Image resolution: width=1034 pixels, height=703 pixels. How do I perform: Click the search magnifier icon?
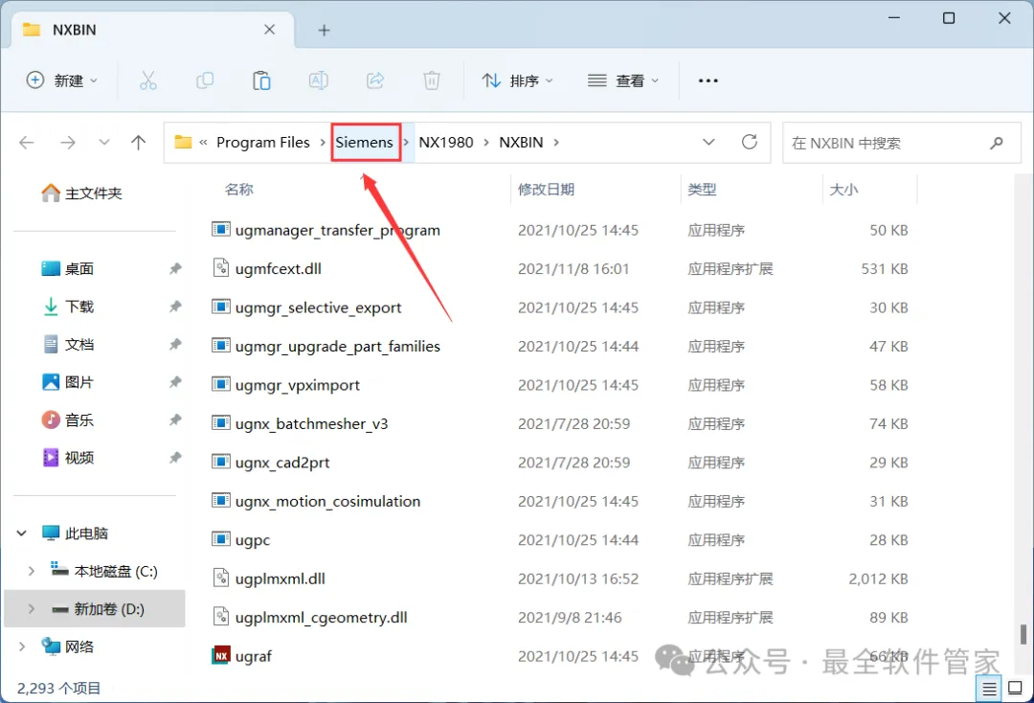pyautogui.click(x=997, y=143)
